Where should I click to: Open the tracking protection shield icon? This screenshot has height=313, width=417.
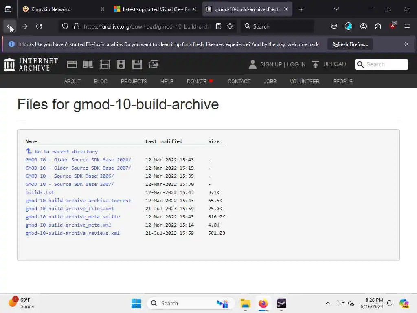pyautogui.click(x=65, y=26)
